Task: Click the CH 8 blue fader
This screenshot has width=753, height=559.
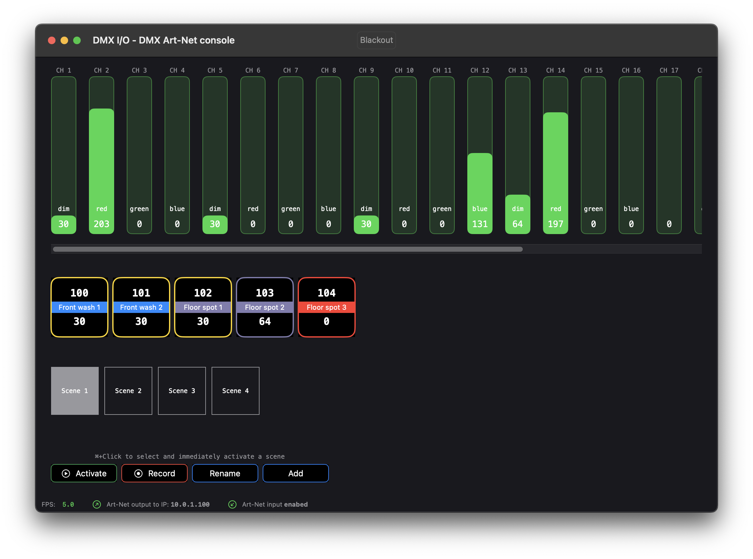Action: (329, 155)
